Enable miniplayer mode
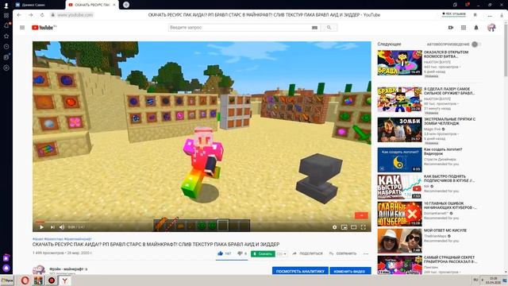The width and height of the screenshot is (508, 286). [344, 227]
